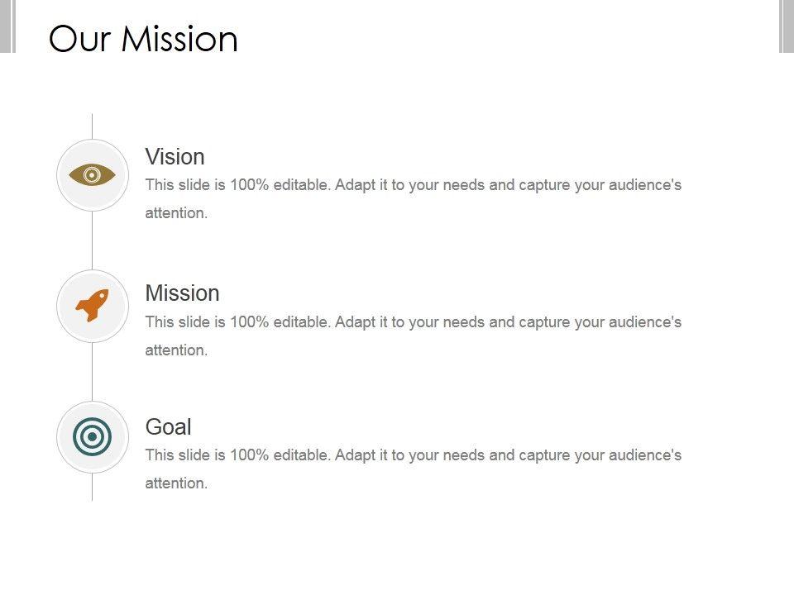Viewport: 794px width, 595px height.
Task: Click the "Goal" heading text
Action: pos(168,426)
